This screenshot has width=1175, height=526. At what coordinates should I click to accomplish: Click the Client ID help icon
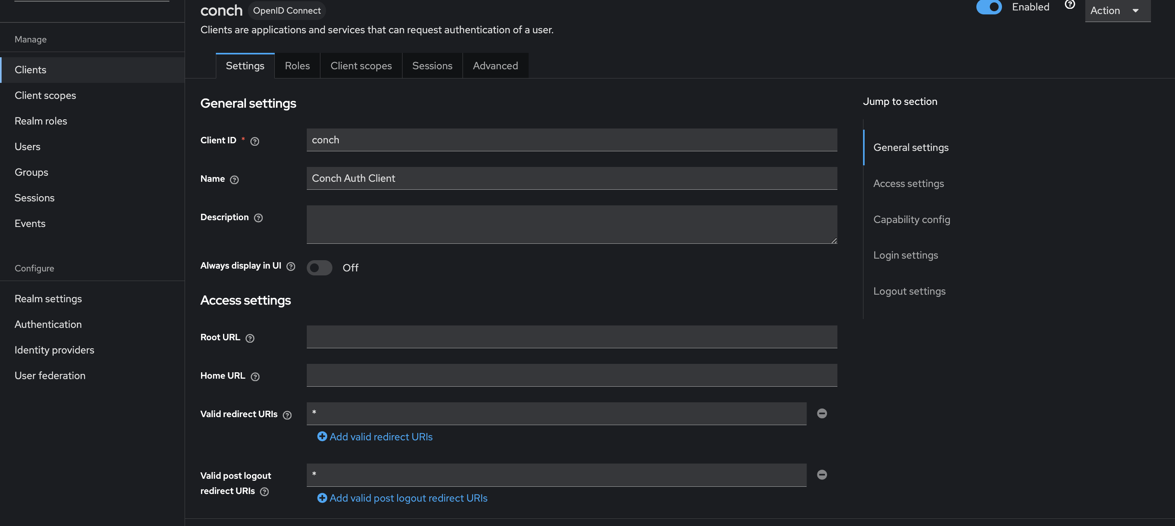click(255, 141)
